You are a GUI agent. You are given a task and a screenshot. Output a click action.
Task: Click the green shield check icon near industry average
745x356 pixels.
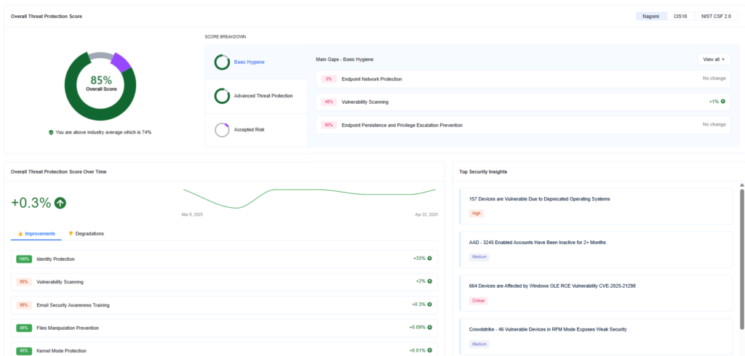click(x=51, y=132)
